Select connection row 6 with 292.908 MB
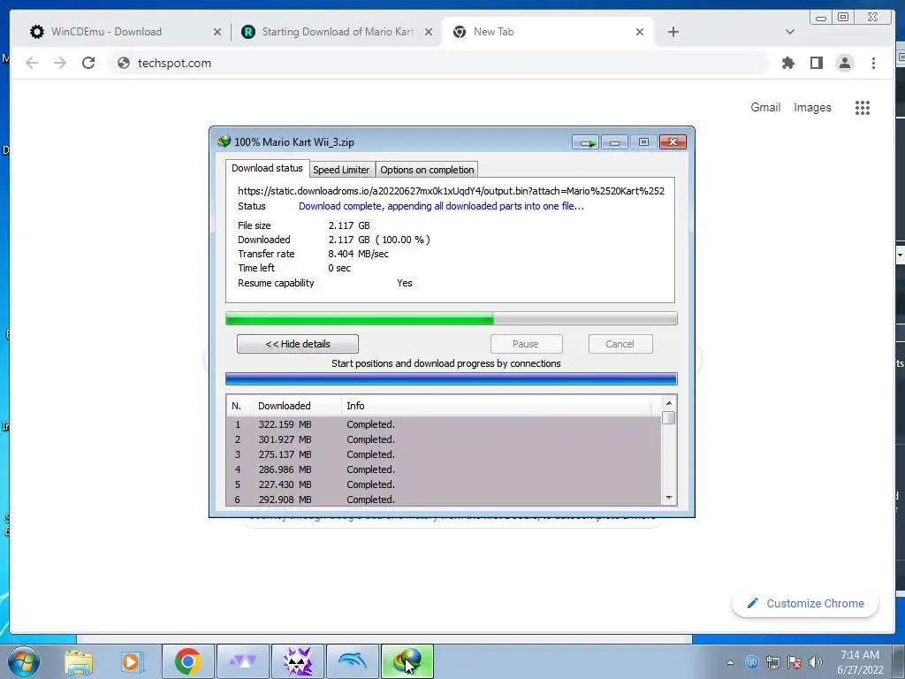The height and width of the screenshot is (679, 905). pos(444,500)
